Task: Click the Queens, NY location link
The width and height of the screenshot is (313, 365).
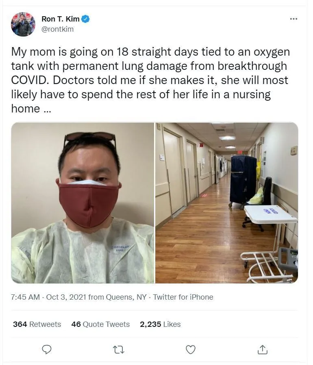Action: [126, 297]
